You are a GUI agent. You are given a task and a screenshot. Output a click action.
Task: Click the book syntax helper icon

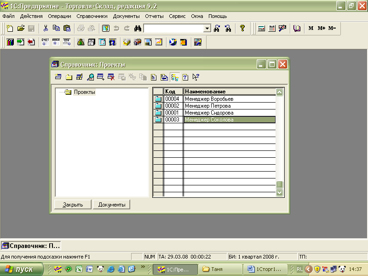coord(297,29)
